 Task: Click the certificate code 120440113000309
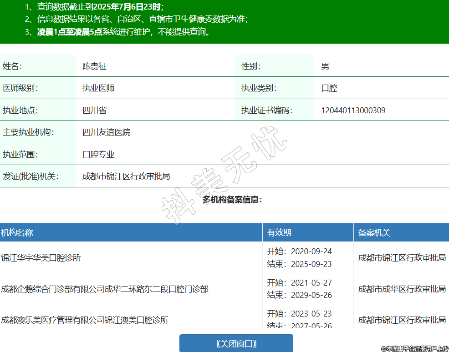coord(353,111)
